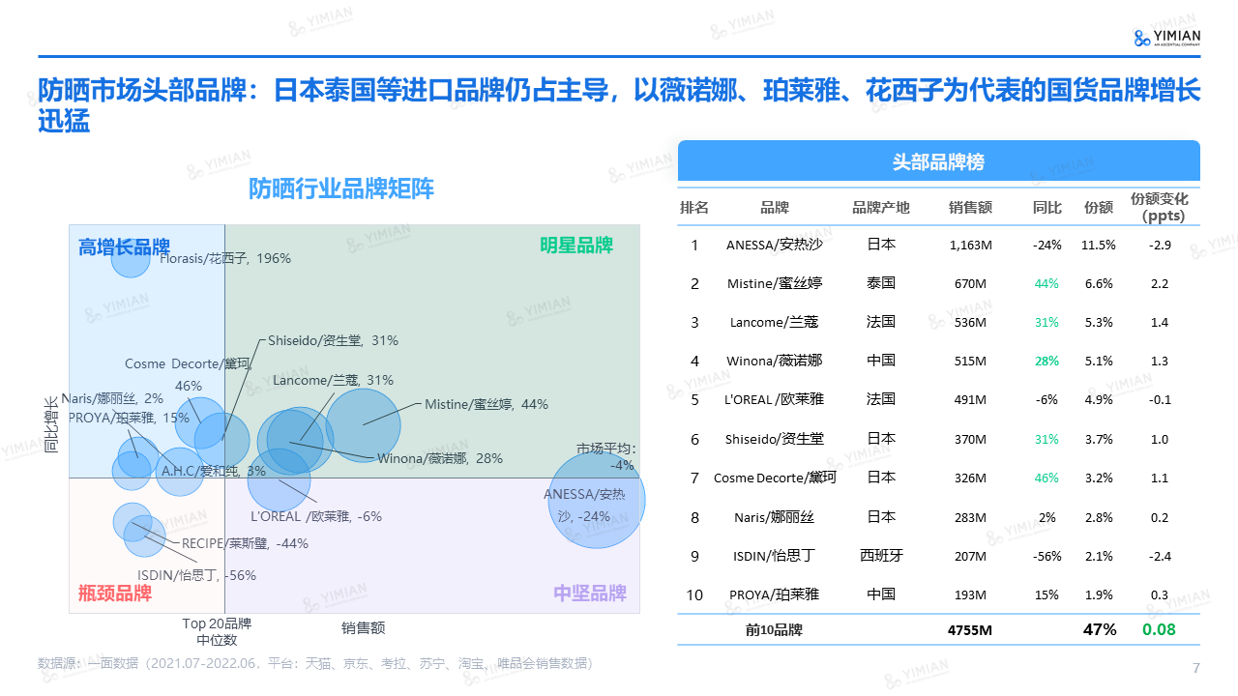Select Winona/薇诺娜 brand name in the table
The image size is (1238, 696).
click(x=775, y=361)
